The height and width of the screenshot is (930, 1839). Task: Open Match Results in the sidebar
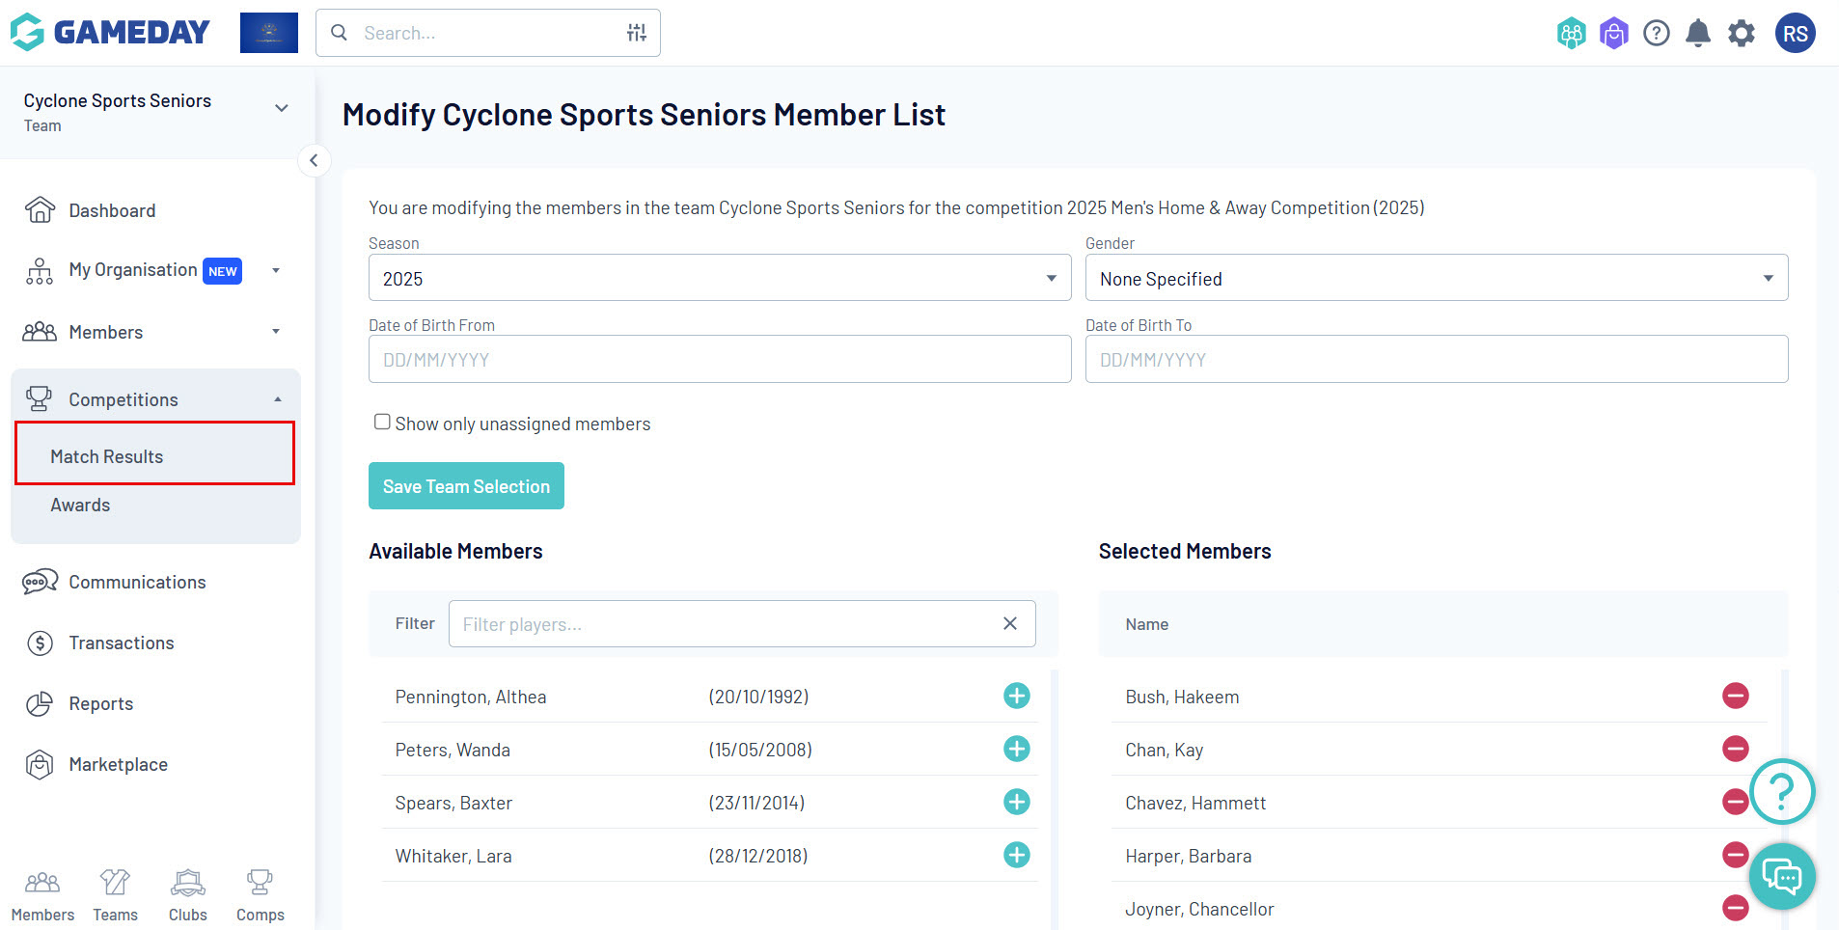[x=107, y=456]
